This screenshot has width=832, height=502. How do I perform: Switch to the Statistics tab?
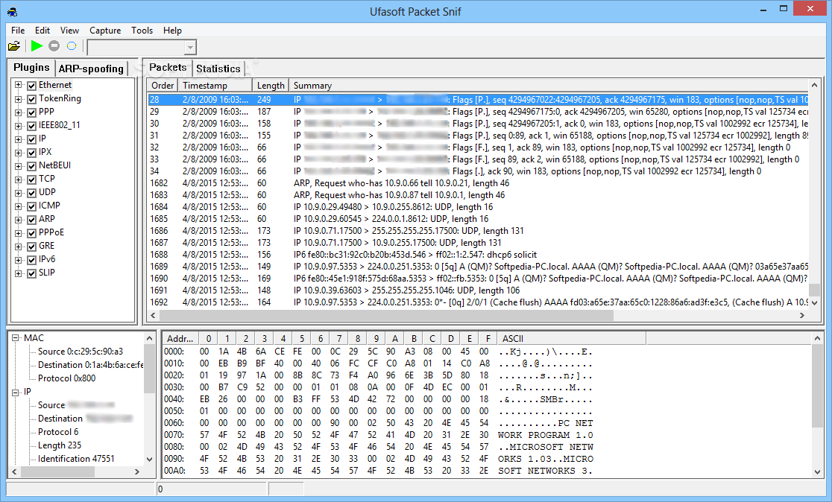(x=218, y=69)
